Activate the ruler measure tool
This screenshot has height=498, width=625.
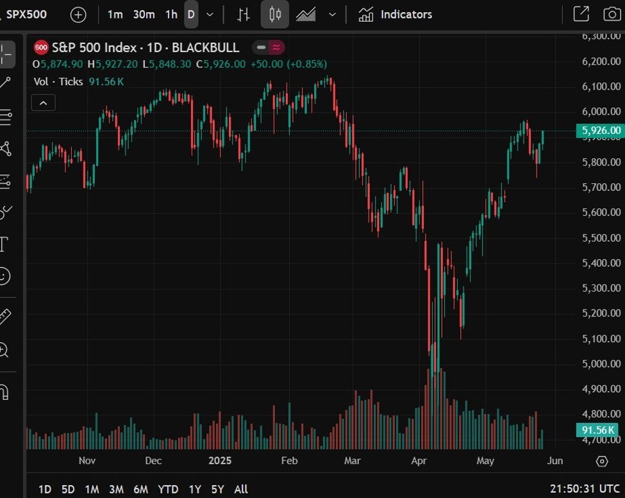coord(4,316)
